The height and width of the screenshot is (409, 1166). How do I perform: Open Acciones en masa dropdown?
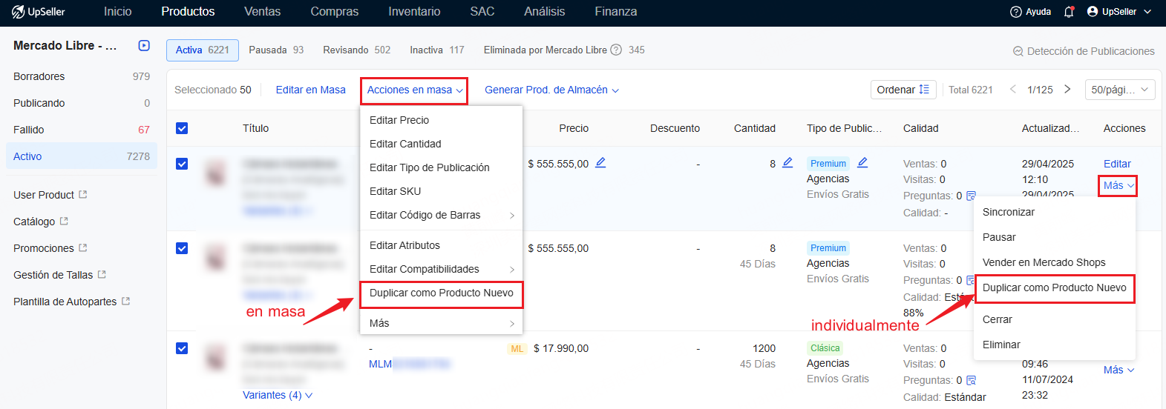415,90
